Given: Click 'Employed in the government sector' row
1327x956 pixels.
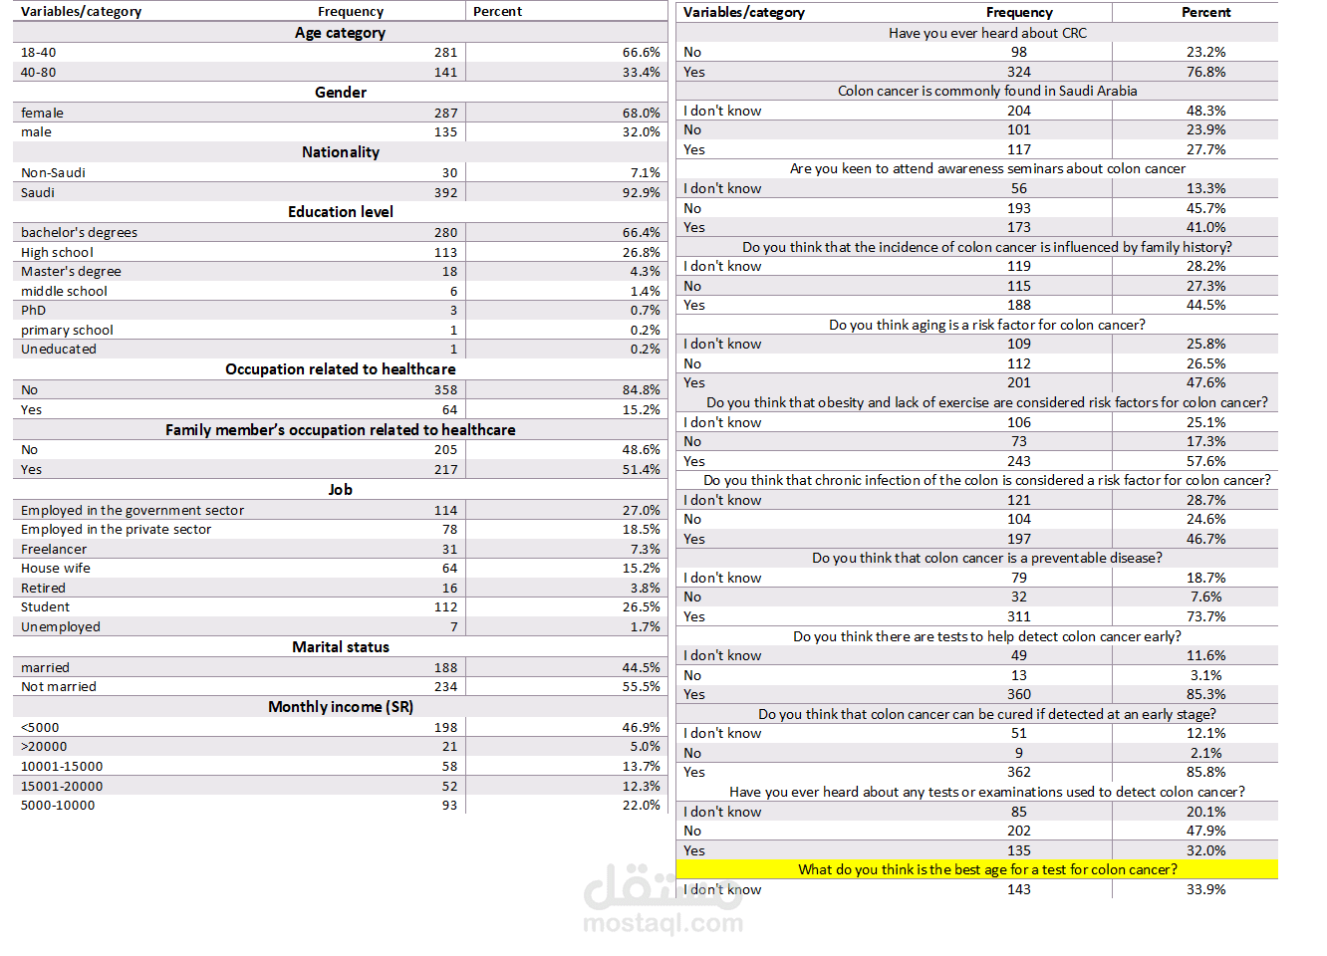Looking at the screenshot, I should point(133,511).
